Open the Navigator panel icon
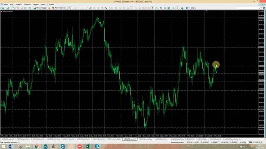Image resolution: width=266 pixels, height=149 pixels. point(22,8)
